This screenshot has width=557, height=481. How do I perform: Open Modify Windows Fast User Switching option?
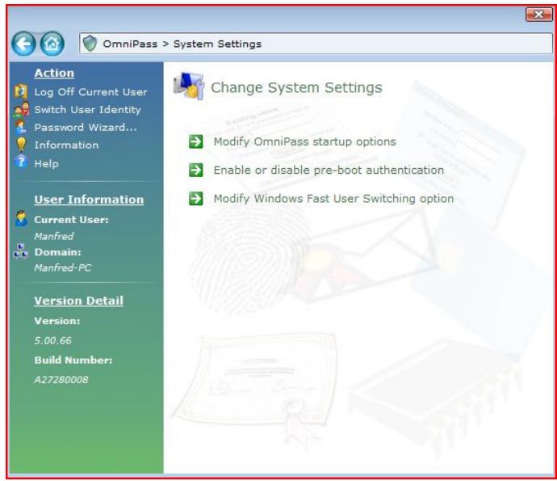(333, 199)
